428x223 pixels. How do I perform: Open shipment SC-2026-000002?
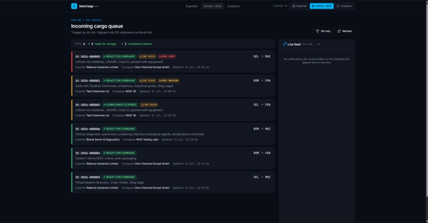click(173, 110)
